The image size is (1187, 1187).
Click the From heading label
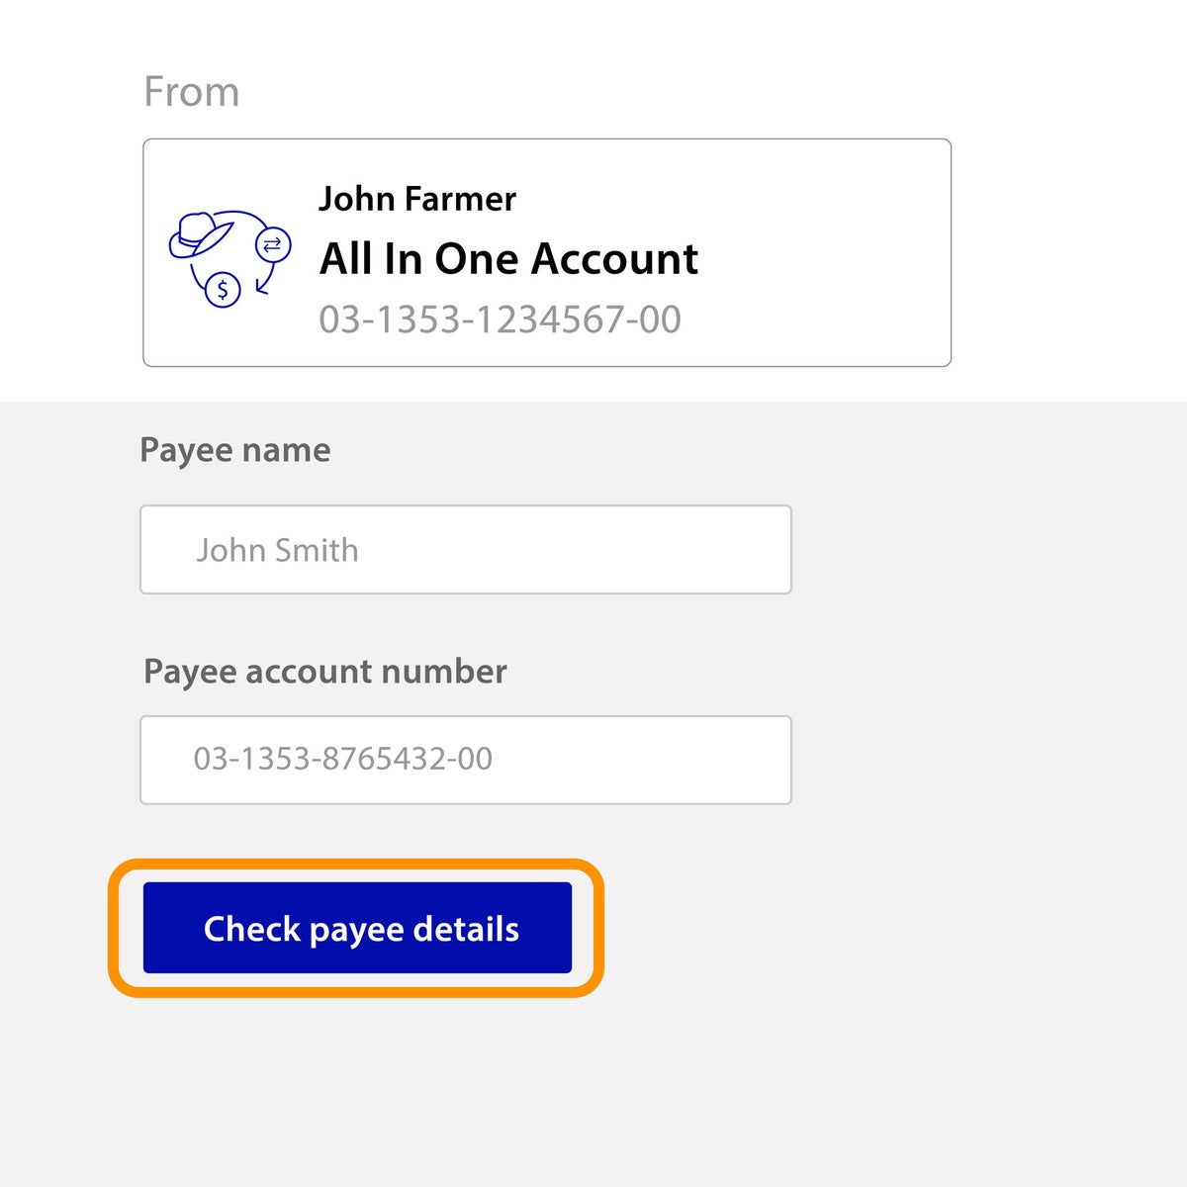(192, 91)
